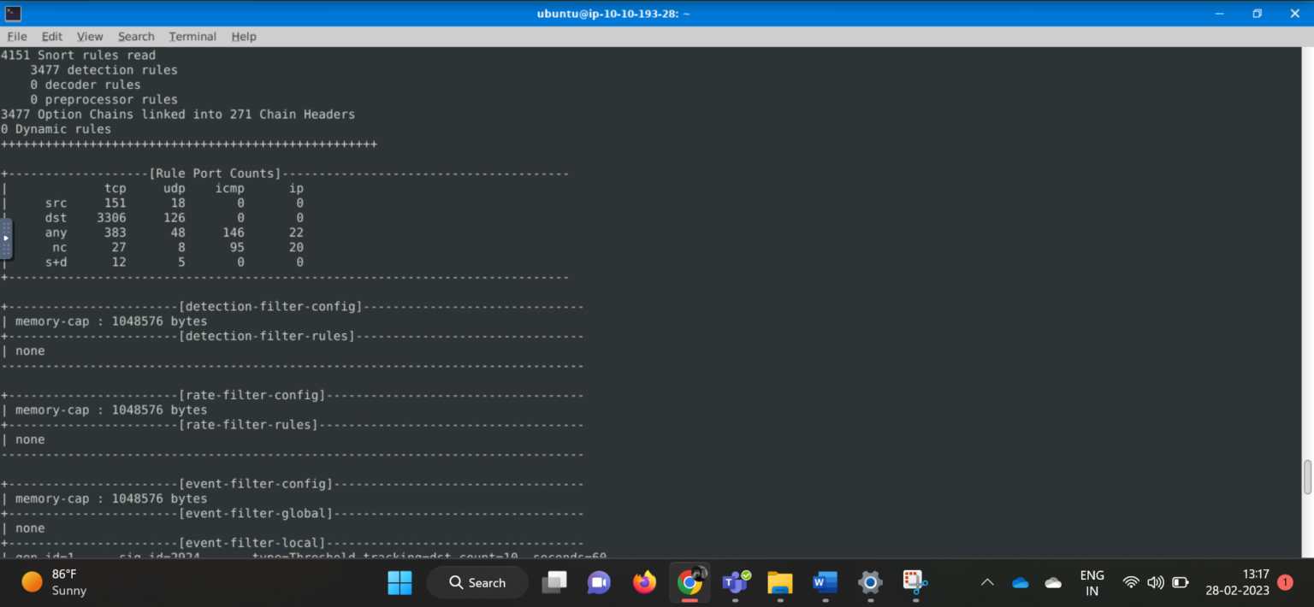The image size is (1314, 607).
Task: View the notification with badge count 1
Action: point(1285,582)
